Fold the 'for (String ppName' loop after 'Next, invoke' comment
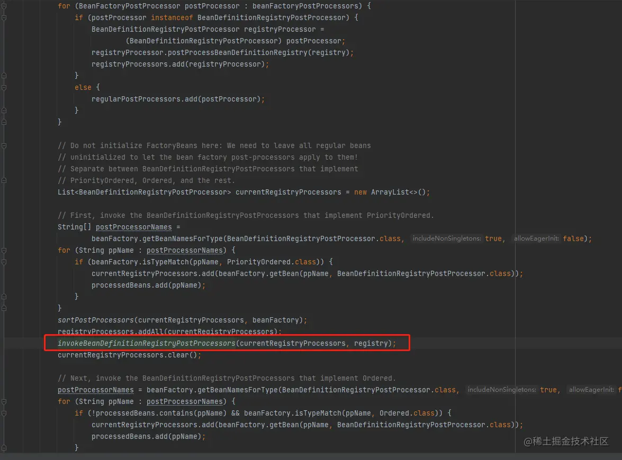The image size is (622, 460). click(4, 402)
